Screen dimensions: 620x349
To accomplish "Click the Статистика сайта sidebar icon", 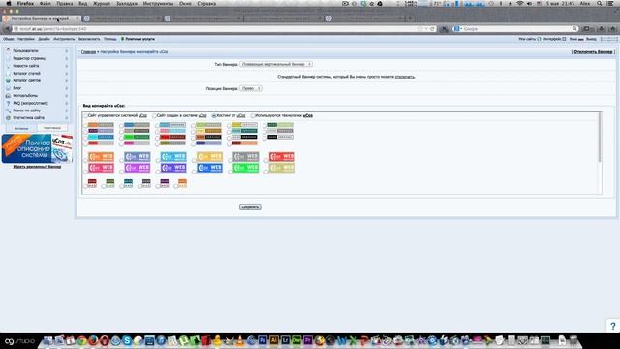I will (8, 118).
